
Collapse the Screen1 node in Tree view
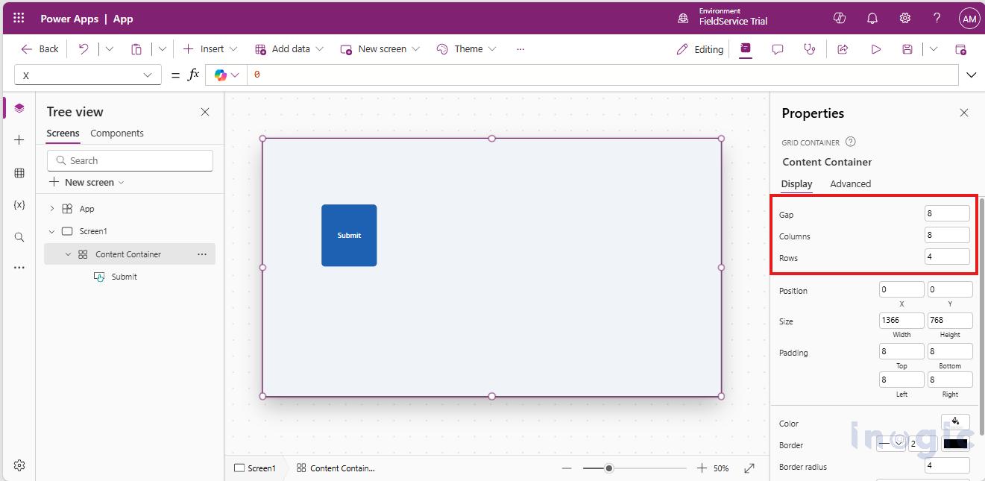click(50, 231)
